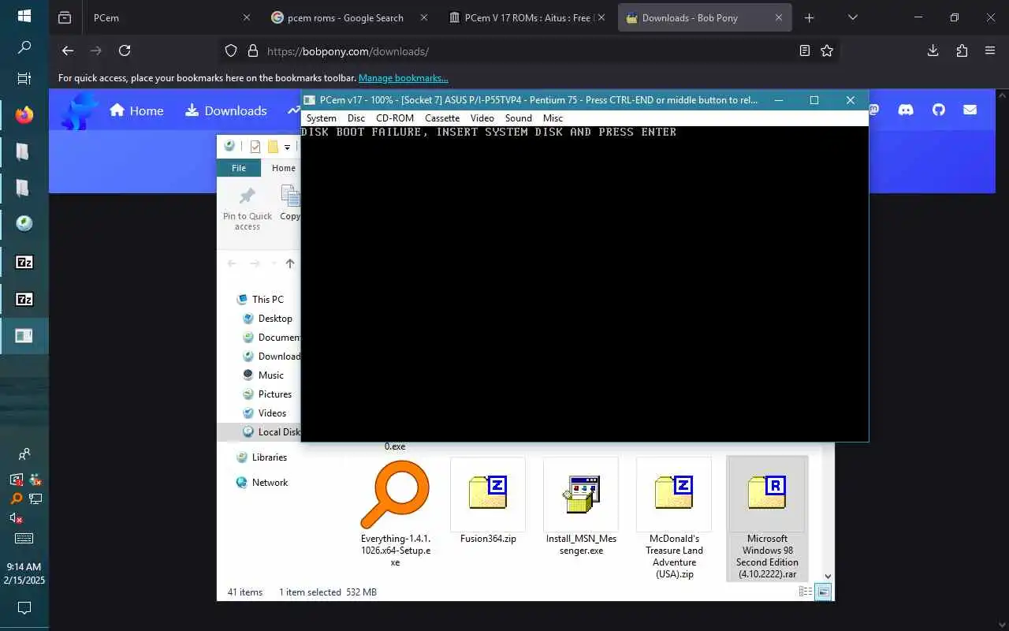Open a new Firefox tab

(809, 17)
